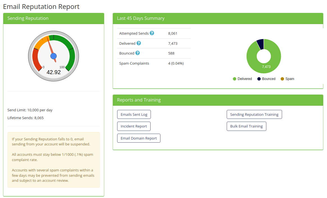This screenshot has width=327, height=198.
Task: Click the spam complaint rate warning paragraph
Action: tap(53, 157)
